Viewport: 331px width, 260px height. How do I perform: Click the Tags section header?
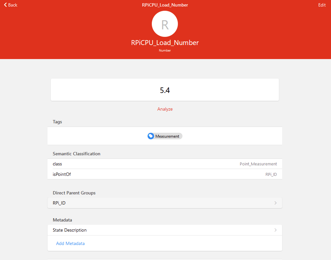click(57, 122)
